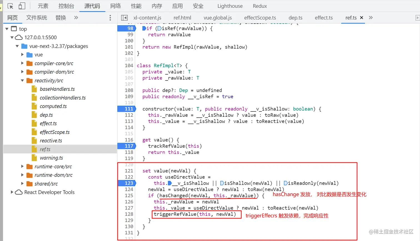
Task: Open the Redux panel tab
Action: tap(260, 6)
